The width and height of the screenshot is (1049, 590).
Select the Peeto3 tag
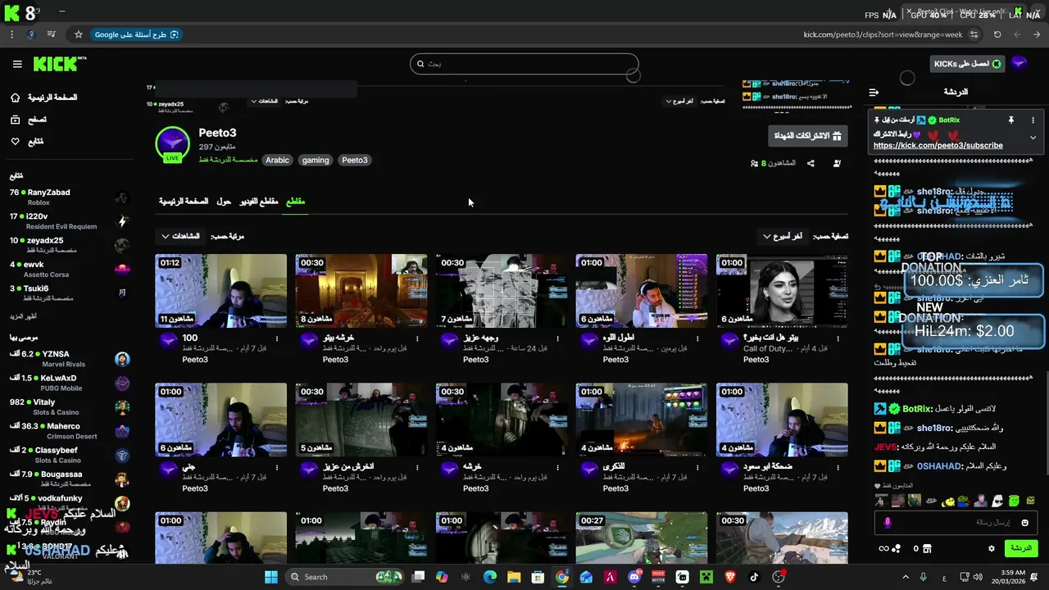[x=355, y=161]
